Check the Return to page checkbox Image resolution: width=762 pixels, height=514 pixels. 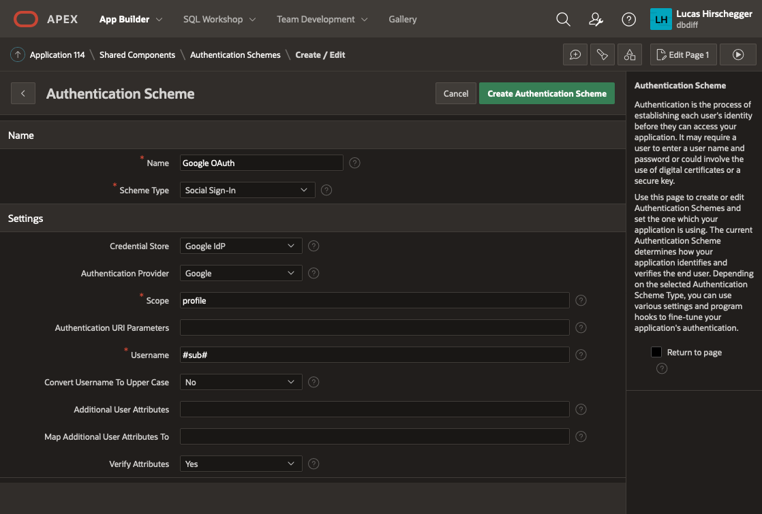656,352
